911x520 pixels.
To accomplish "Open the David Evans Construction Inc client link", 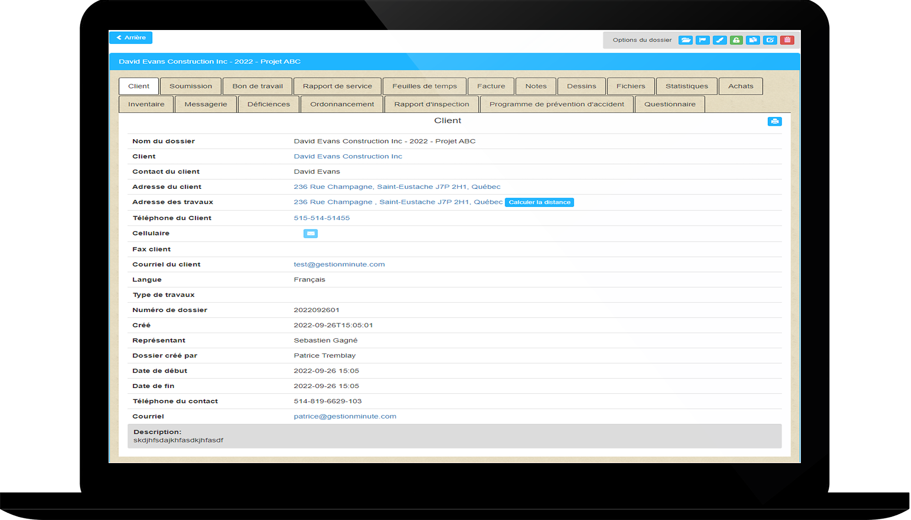I will pyautogui.click(x=348, y=156).
